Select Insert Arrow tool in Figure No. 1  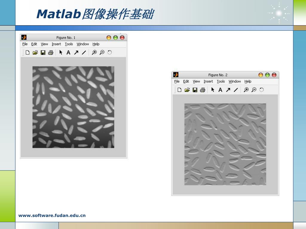tap(76, 52)
